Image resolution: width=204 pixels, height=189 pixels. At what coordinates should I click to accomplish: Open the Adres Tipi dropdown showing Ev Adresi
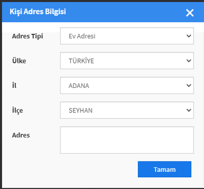click(x=127, y=36)
